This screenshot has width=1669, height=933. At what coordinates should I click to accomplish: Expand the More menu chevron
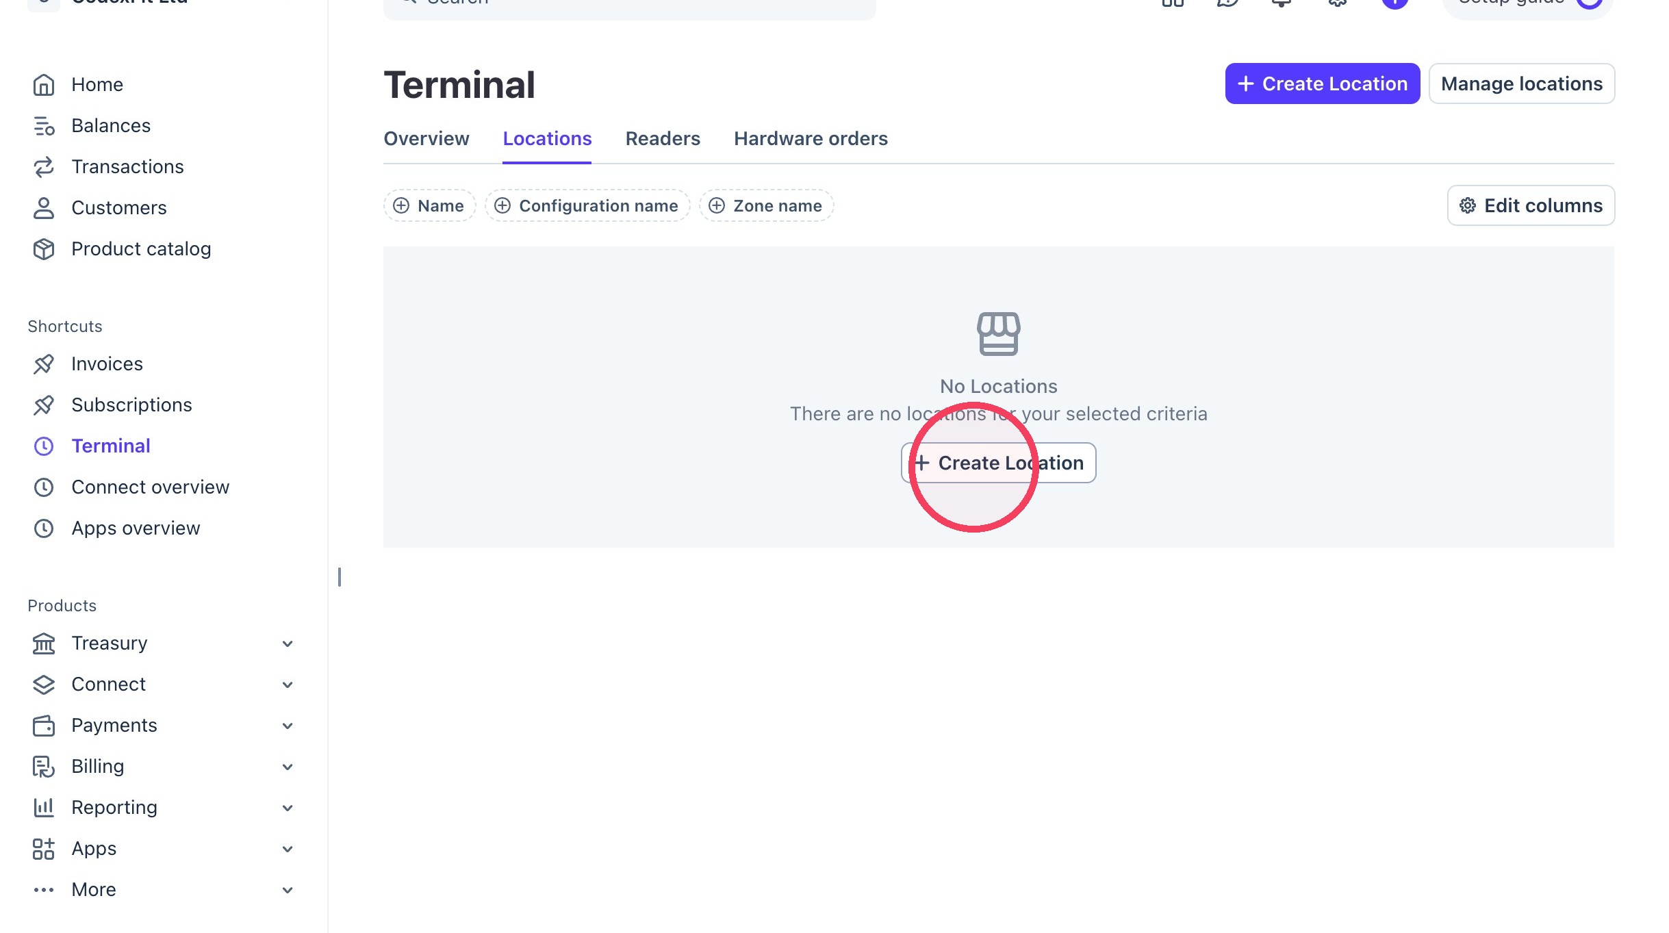point(288,890)
